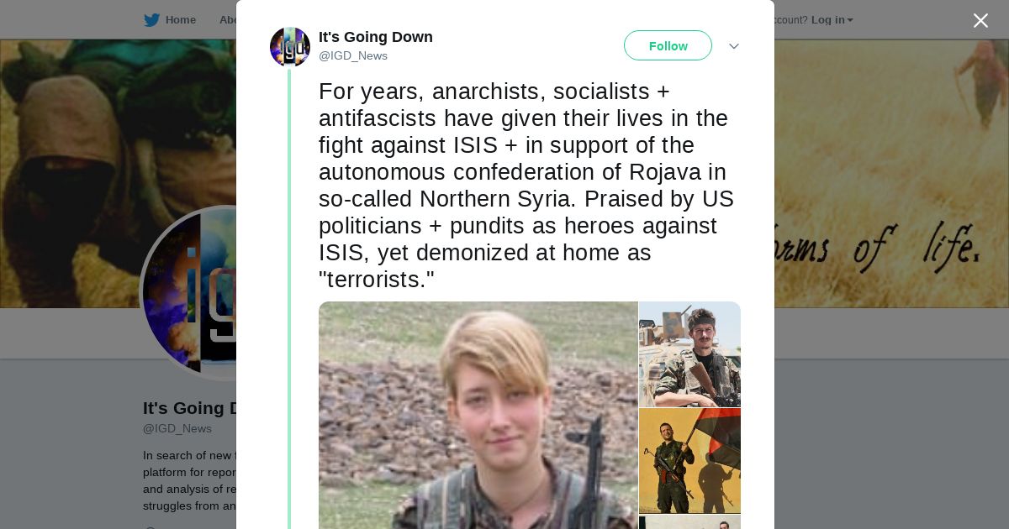Click the @IGD_News handle on the background profile
Viewport: 1009px width, 529px height.
tap(177, 428)
